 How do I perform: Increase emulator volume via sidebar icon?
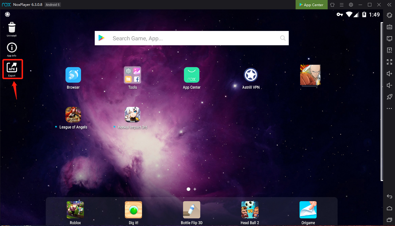click(x=389, y=74)
